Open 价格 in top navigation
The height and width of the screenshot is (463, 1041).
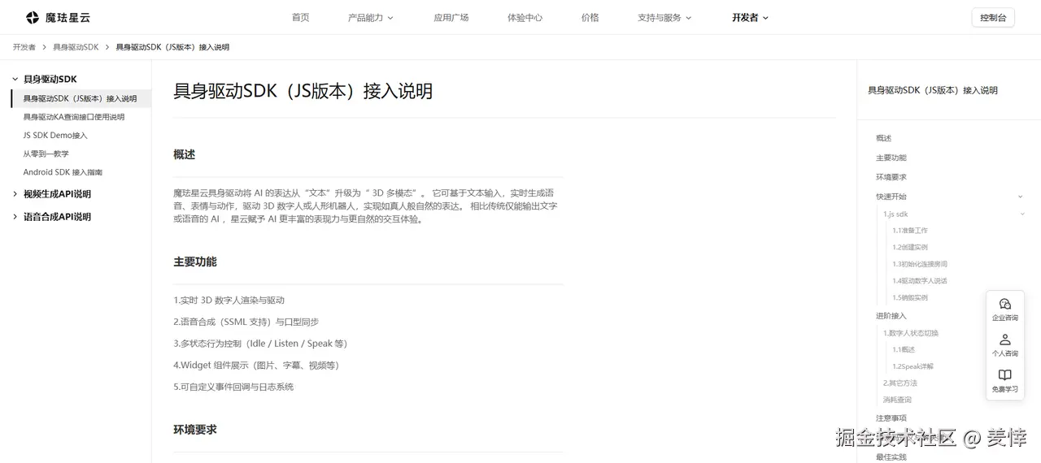pos(590,17)
